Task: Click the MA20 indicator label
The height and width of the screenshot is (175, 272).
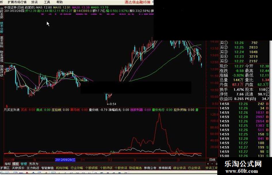Action: (x=81, y=7)
